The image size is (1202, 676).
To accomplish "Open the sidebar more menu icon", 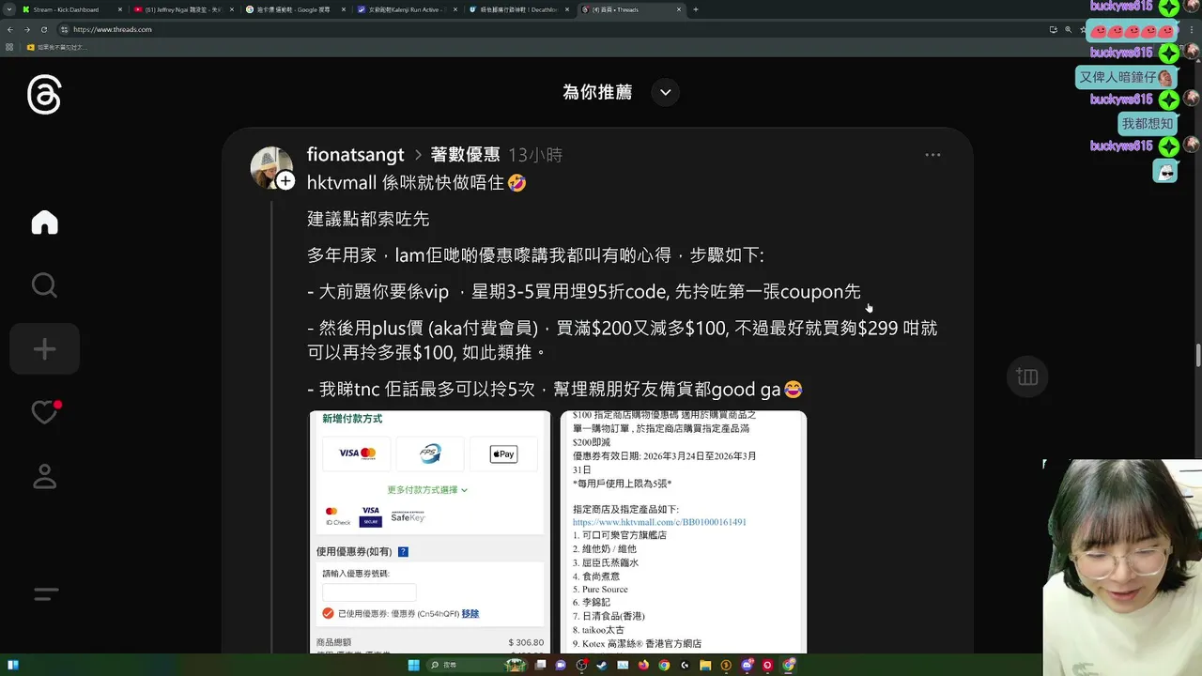I will [45, 594].
